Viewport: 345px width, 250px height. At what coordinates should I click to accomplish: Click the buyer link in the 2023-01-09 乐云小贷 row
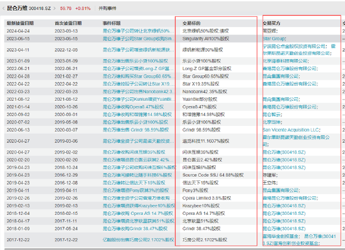[286, 61]
